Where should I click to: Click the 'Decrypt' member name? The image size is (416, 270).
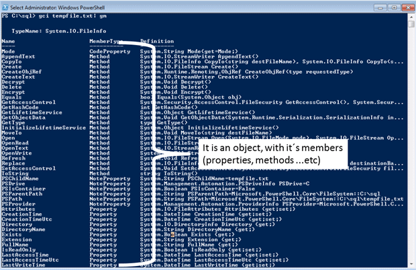coord(13,82)
